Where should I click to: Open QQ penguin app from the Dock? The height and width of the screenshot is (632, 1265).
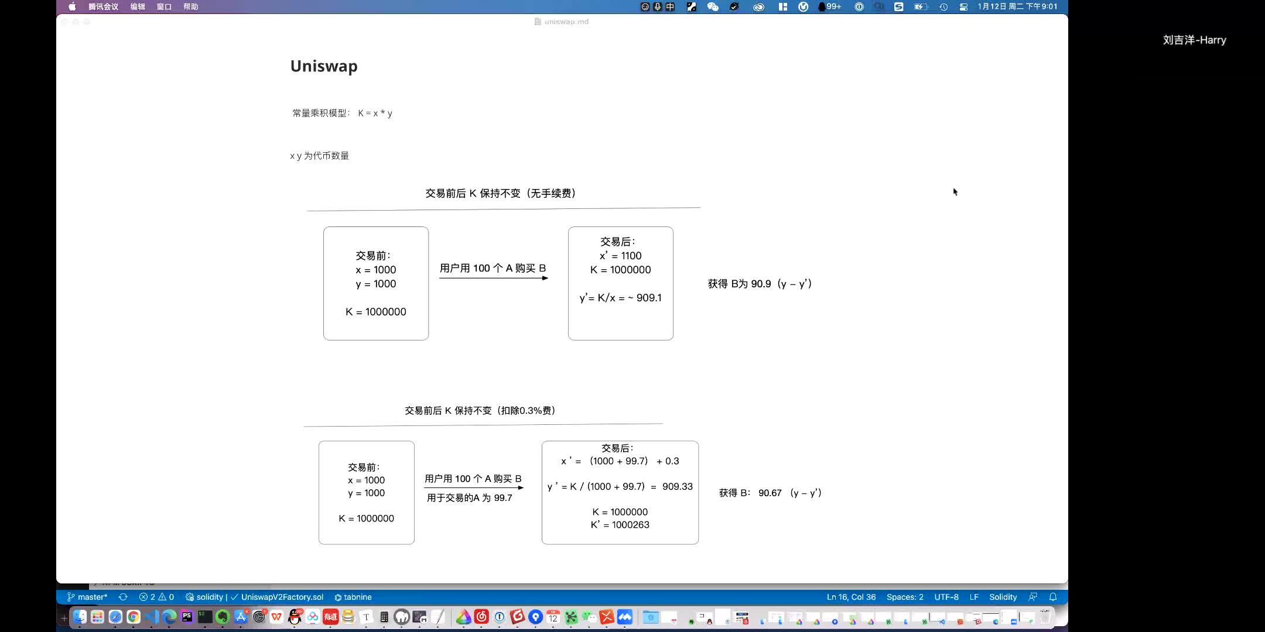tap(295, 617)
